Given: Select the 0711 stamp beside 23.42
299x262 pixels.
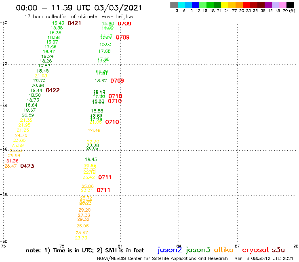Looking at the screenshot, I should 105,177.
